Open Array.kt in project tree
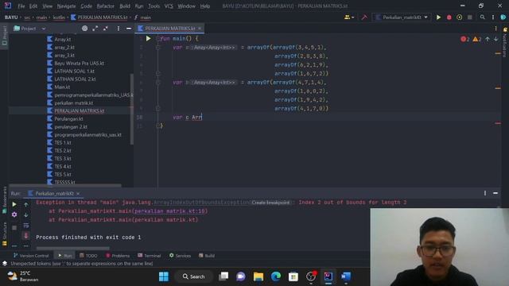This screenshot has width=509, height=286. (x=62, y=39)
